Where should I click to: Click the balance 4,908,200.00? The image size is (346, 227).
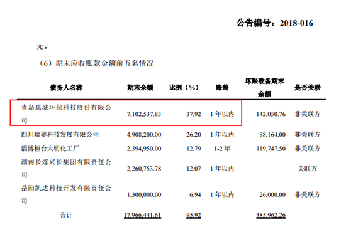[144, 134]
